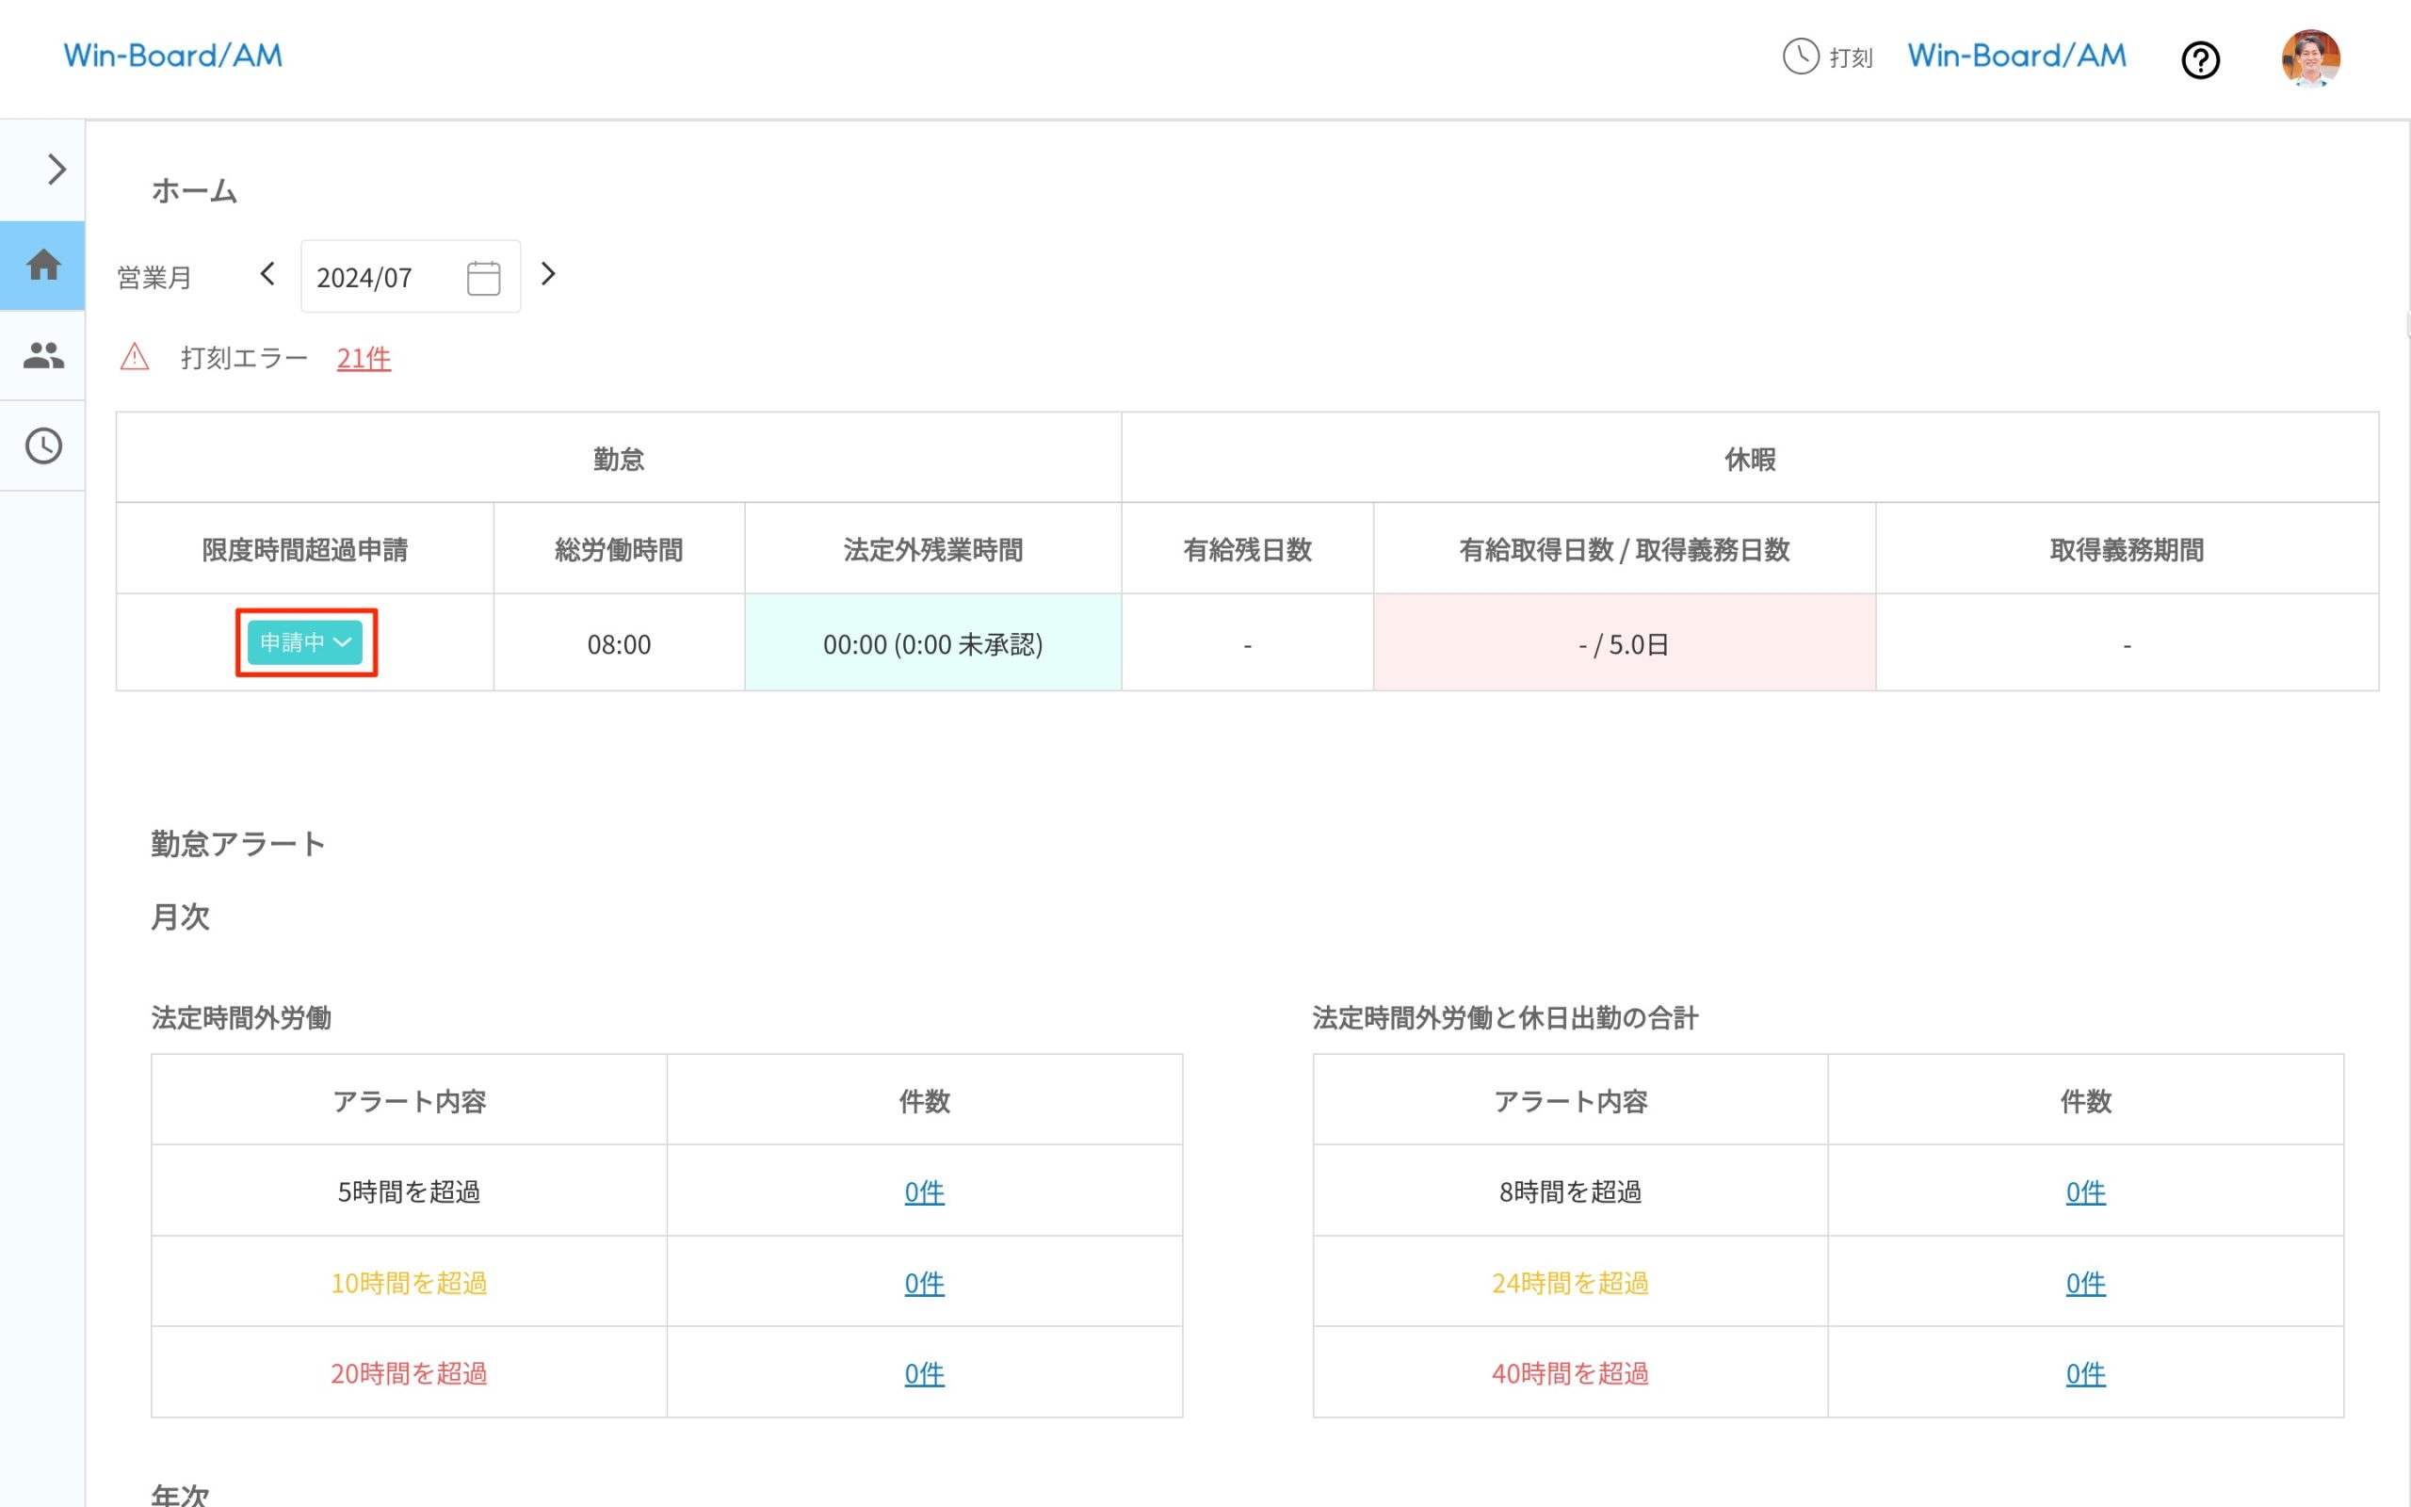Screen dimensions: 2411x1507
Task: Open the 0件 link for 5時間を超過
Action: pos(924,1192)
